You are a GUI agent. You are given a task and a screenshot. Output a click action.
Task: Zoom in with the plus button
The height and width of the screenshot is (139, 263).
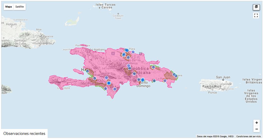click(257, 123)
